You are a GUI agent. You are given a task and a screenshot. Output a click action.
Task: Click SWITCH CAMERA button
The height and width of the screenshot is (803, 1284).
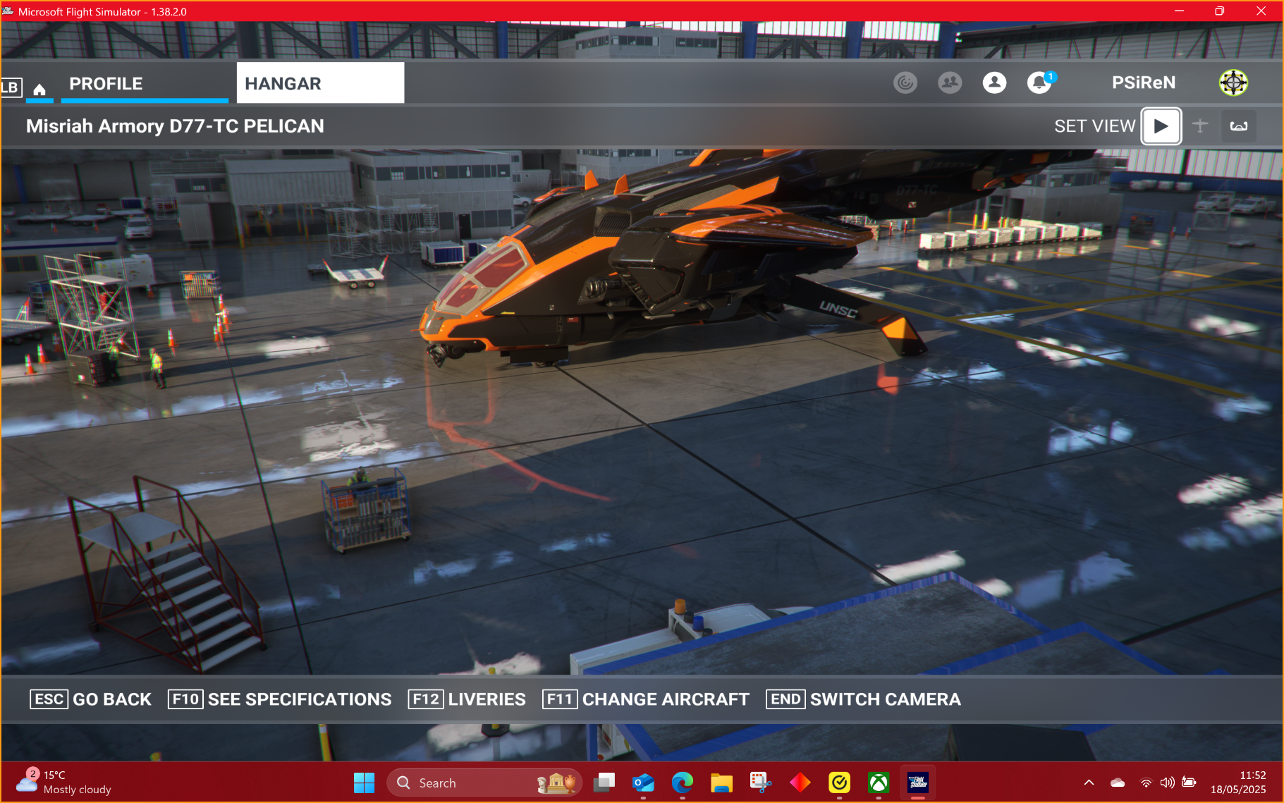point(886,699)
